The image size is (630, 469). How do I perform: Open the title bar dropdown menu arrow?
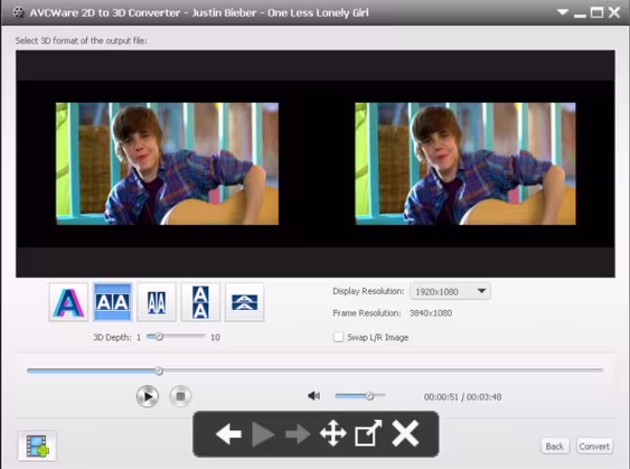(x=562, y=12)
